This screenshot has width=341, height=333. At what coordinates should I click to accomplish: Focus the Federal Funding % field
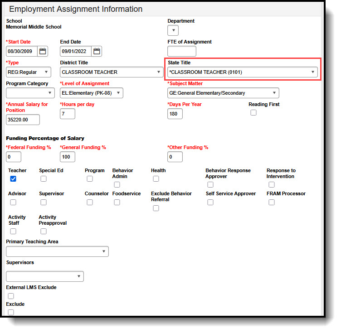pos(14,157)
